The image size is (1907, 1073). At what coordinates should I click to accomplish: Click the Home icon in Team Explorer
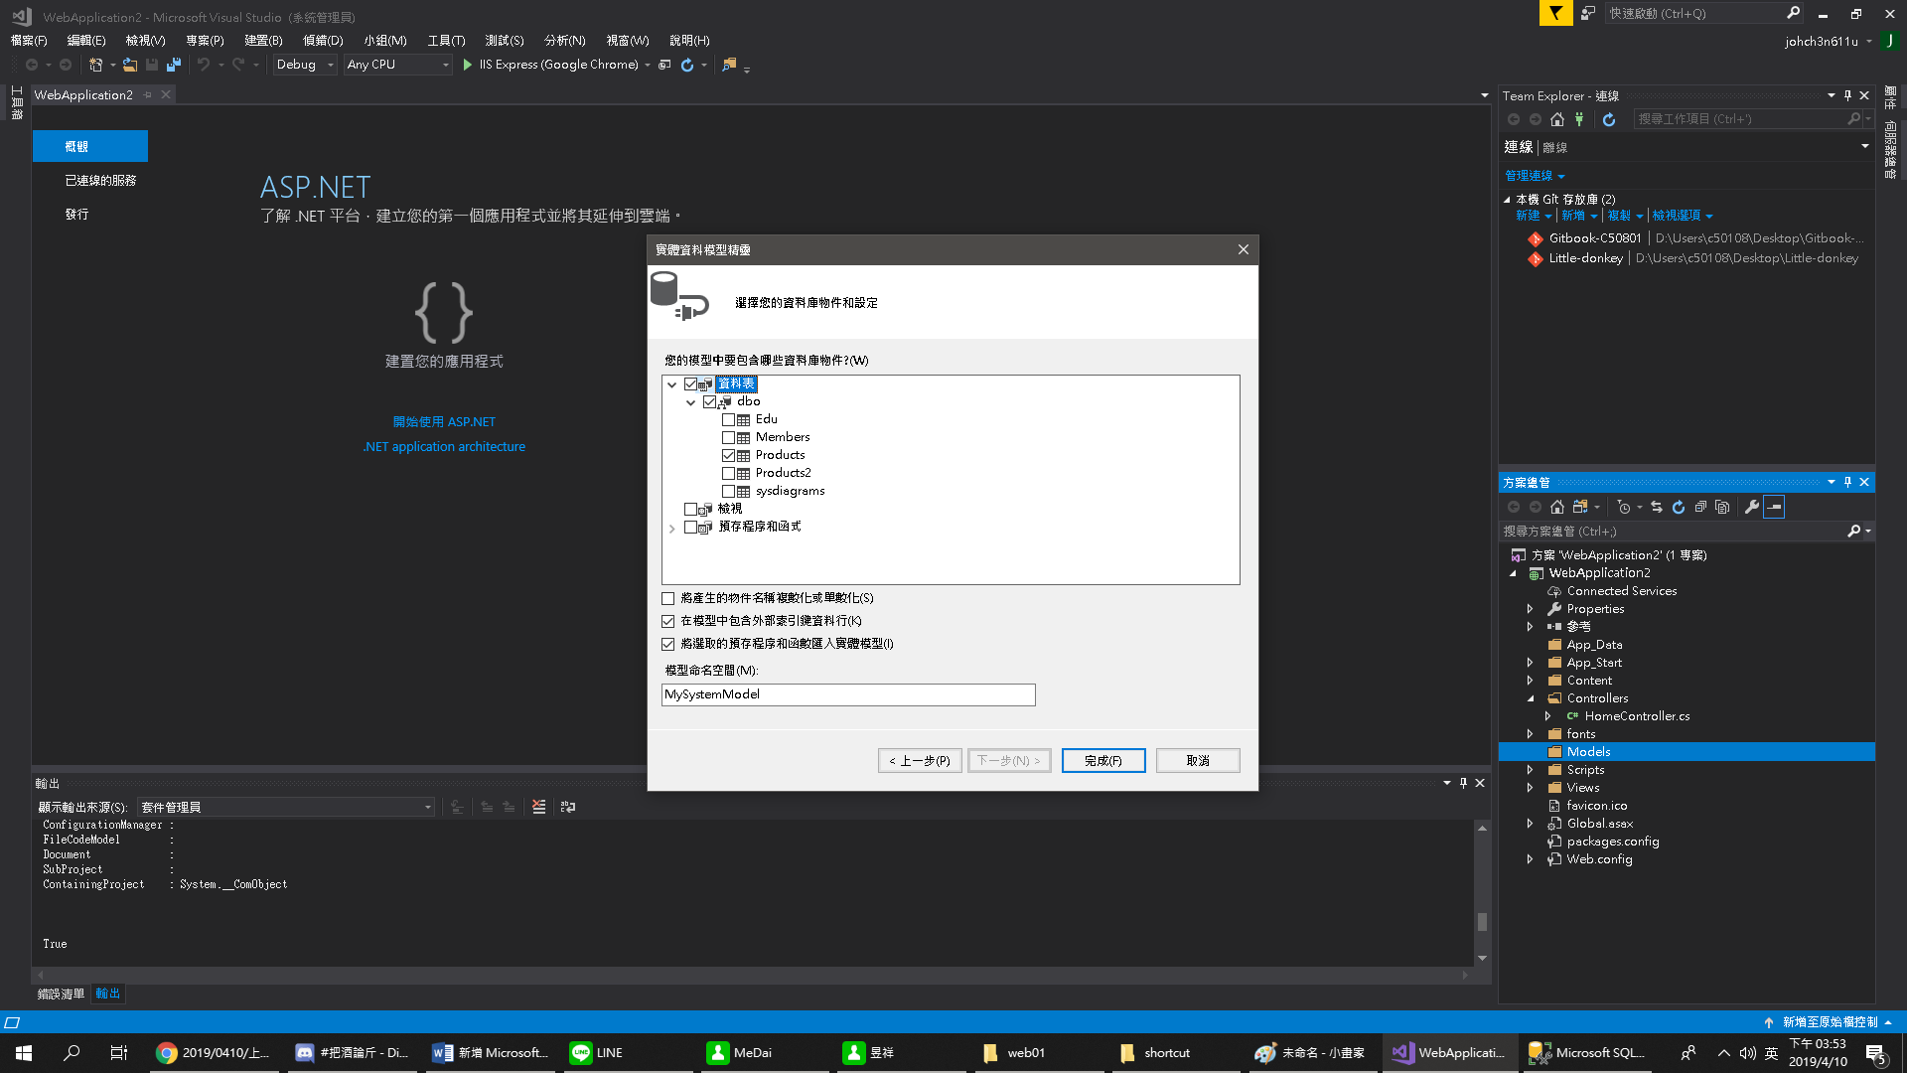[x=1557, y=119]
